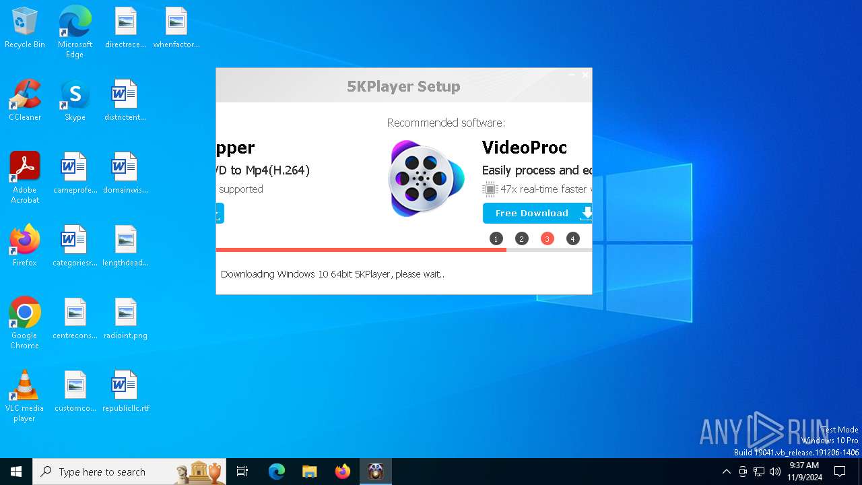862x485 pixels.
Task: Open the CCleaner desktop shortcut
Action: (25, 100)
